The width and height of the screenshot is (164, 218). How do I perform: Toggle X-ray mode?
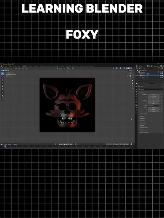click(124, 68)
